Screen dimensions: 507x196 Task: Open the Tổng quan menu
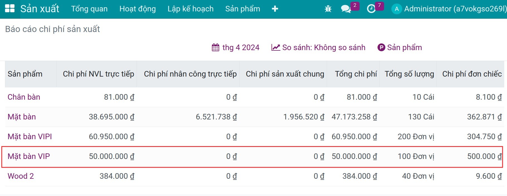pos(89,9)
